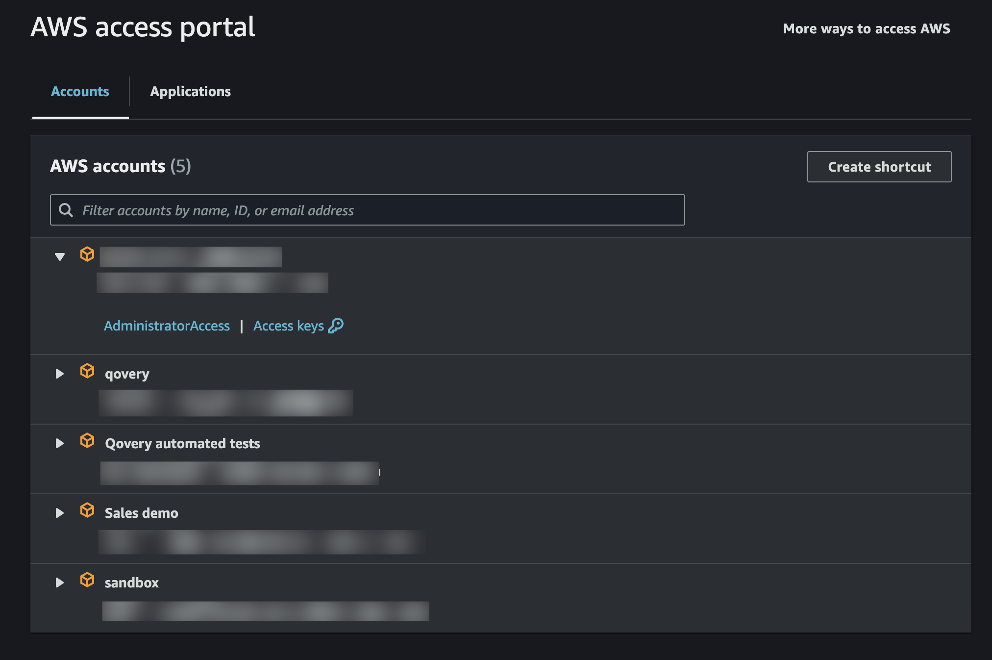Focus the filter accounts search field
992x660 pixels.
click(x=368, y=210)
